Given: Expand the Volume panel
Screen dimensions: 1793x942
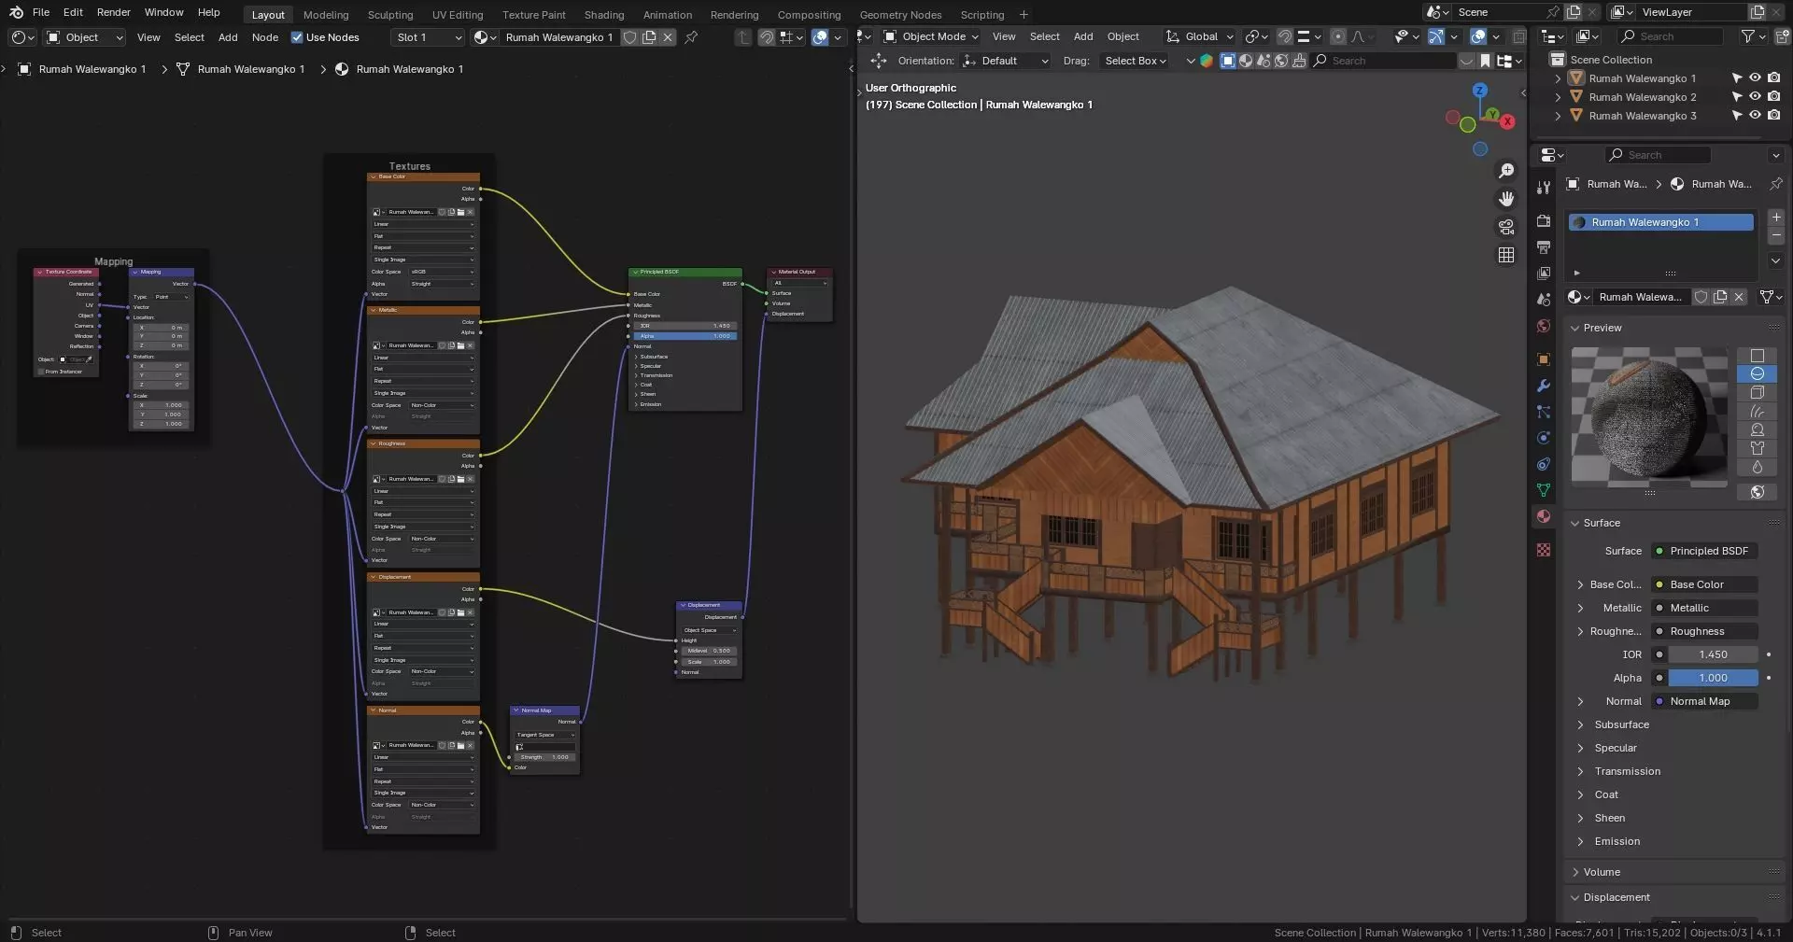Looking at the screenshot, I should point(1574,872).
